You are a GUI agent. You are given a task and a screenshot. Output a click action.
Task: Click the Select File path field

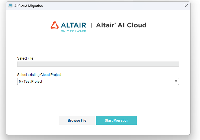98,64
